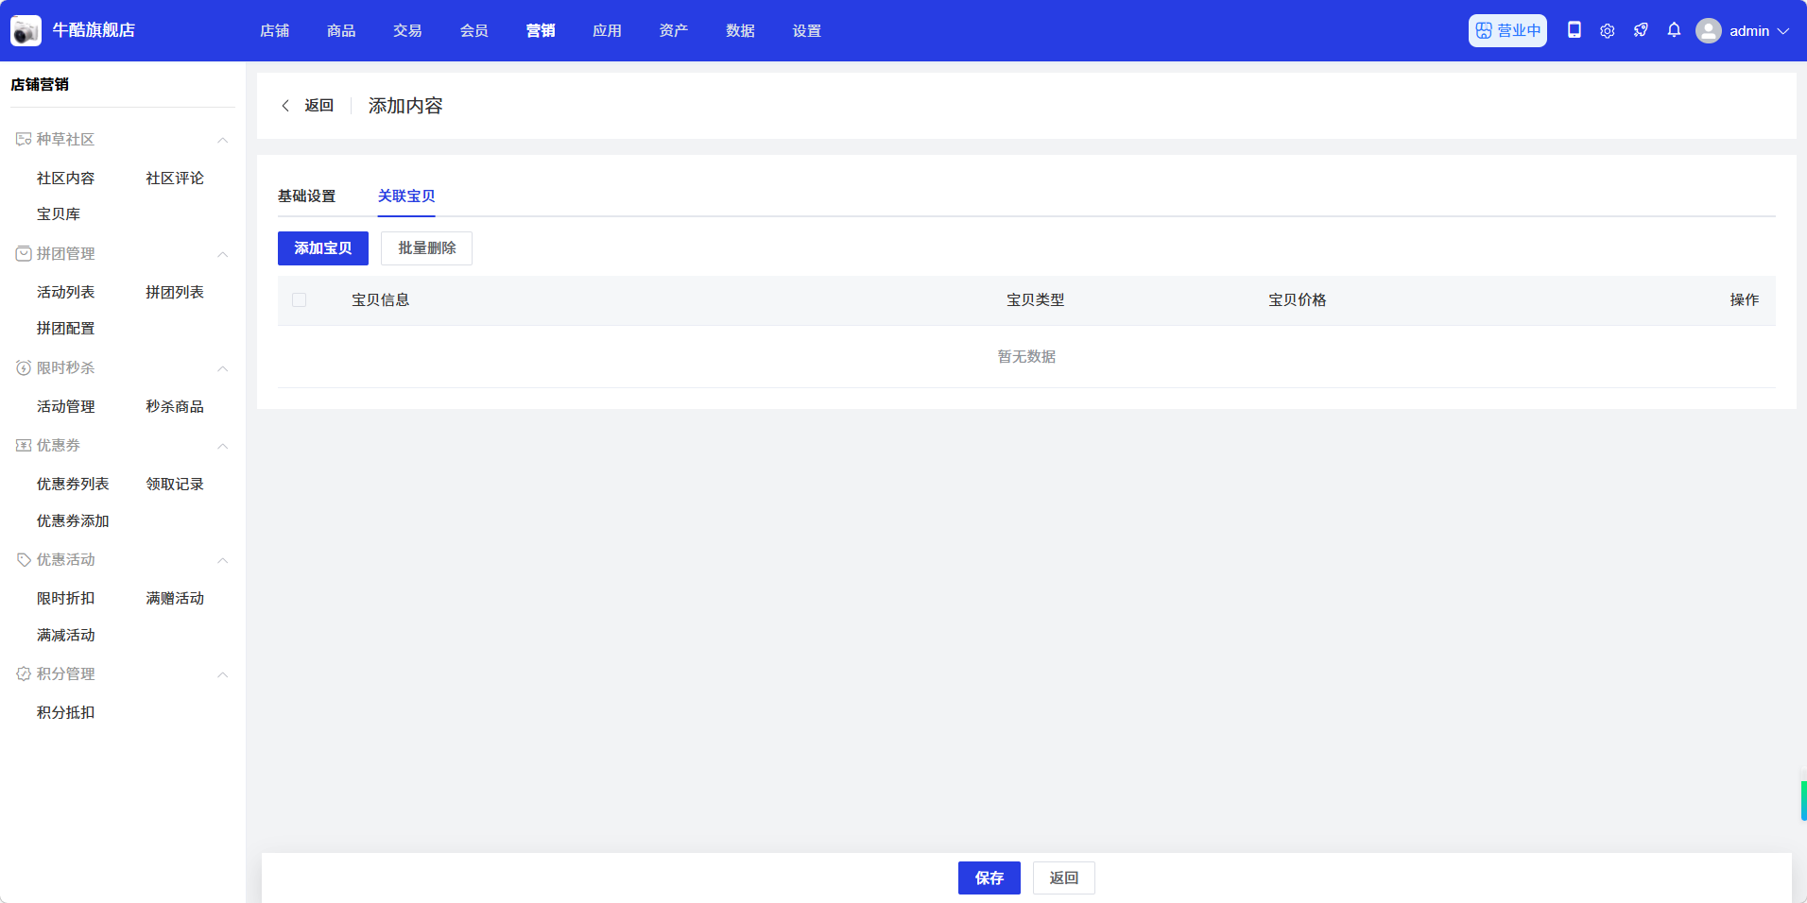Click the 添加宝贝 button
Image resolution: width=1807 pixels, height=903 pixels.
coord(322,248)
